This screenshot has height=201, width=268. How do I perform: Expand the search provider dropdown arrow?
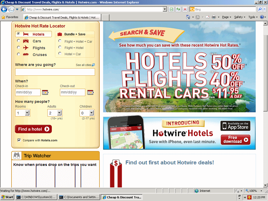coord(264,9)
